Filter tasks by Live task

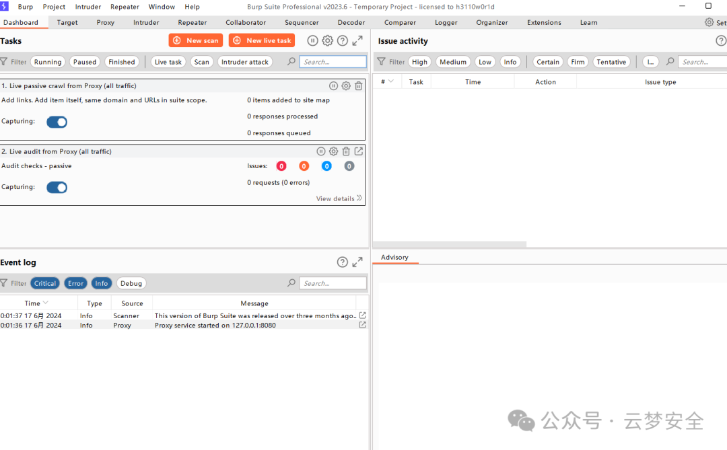[168, 62]
